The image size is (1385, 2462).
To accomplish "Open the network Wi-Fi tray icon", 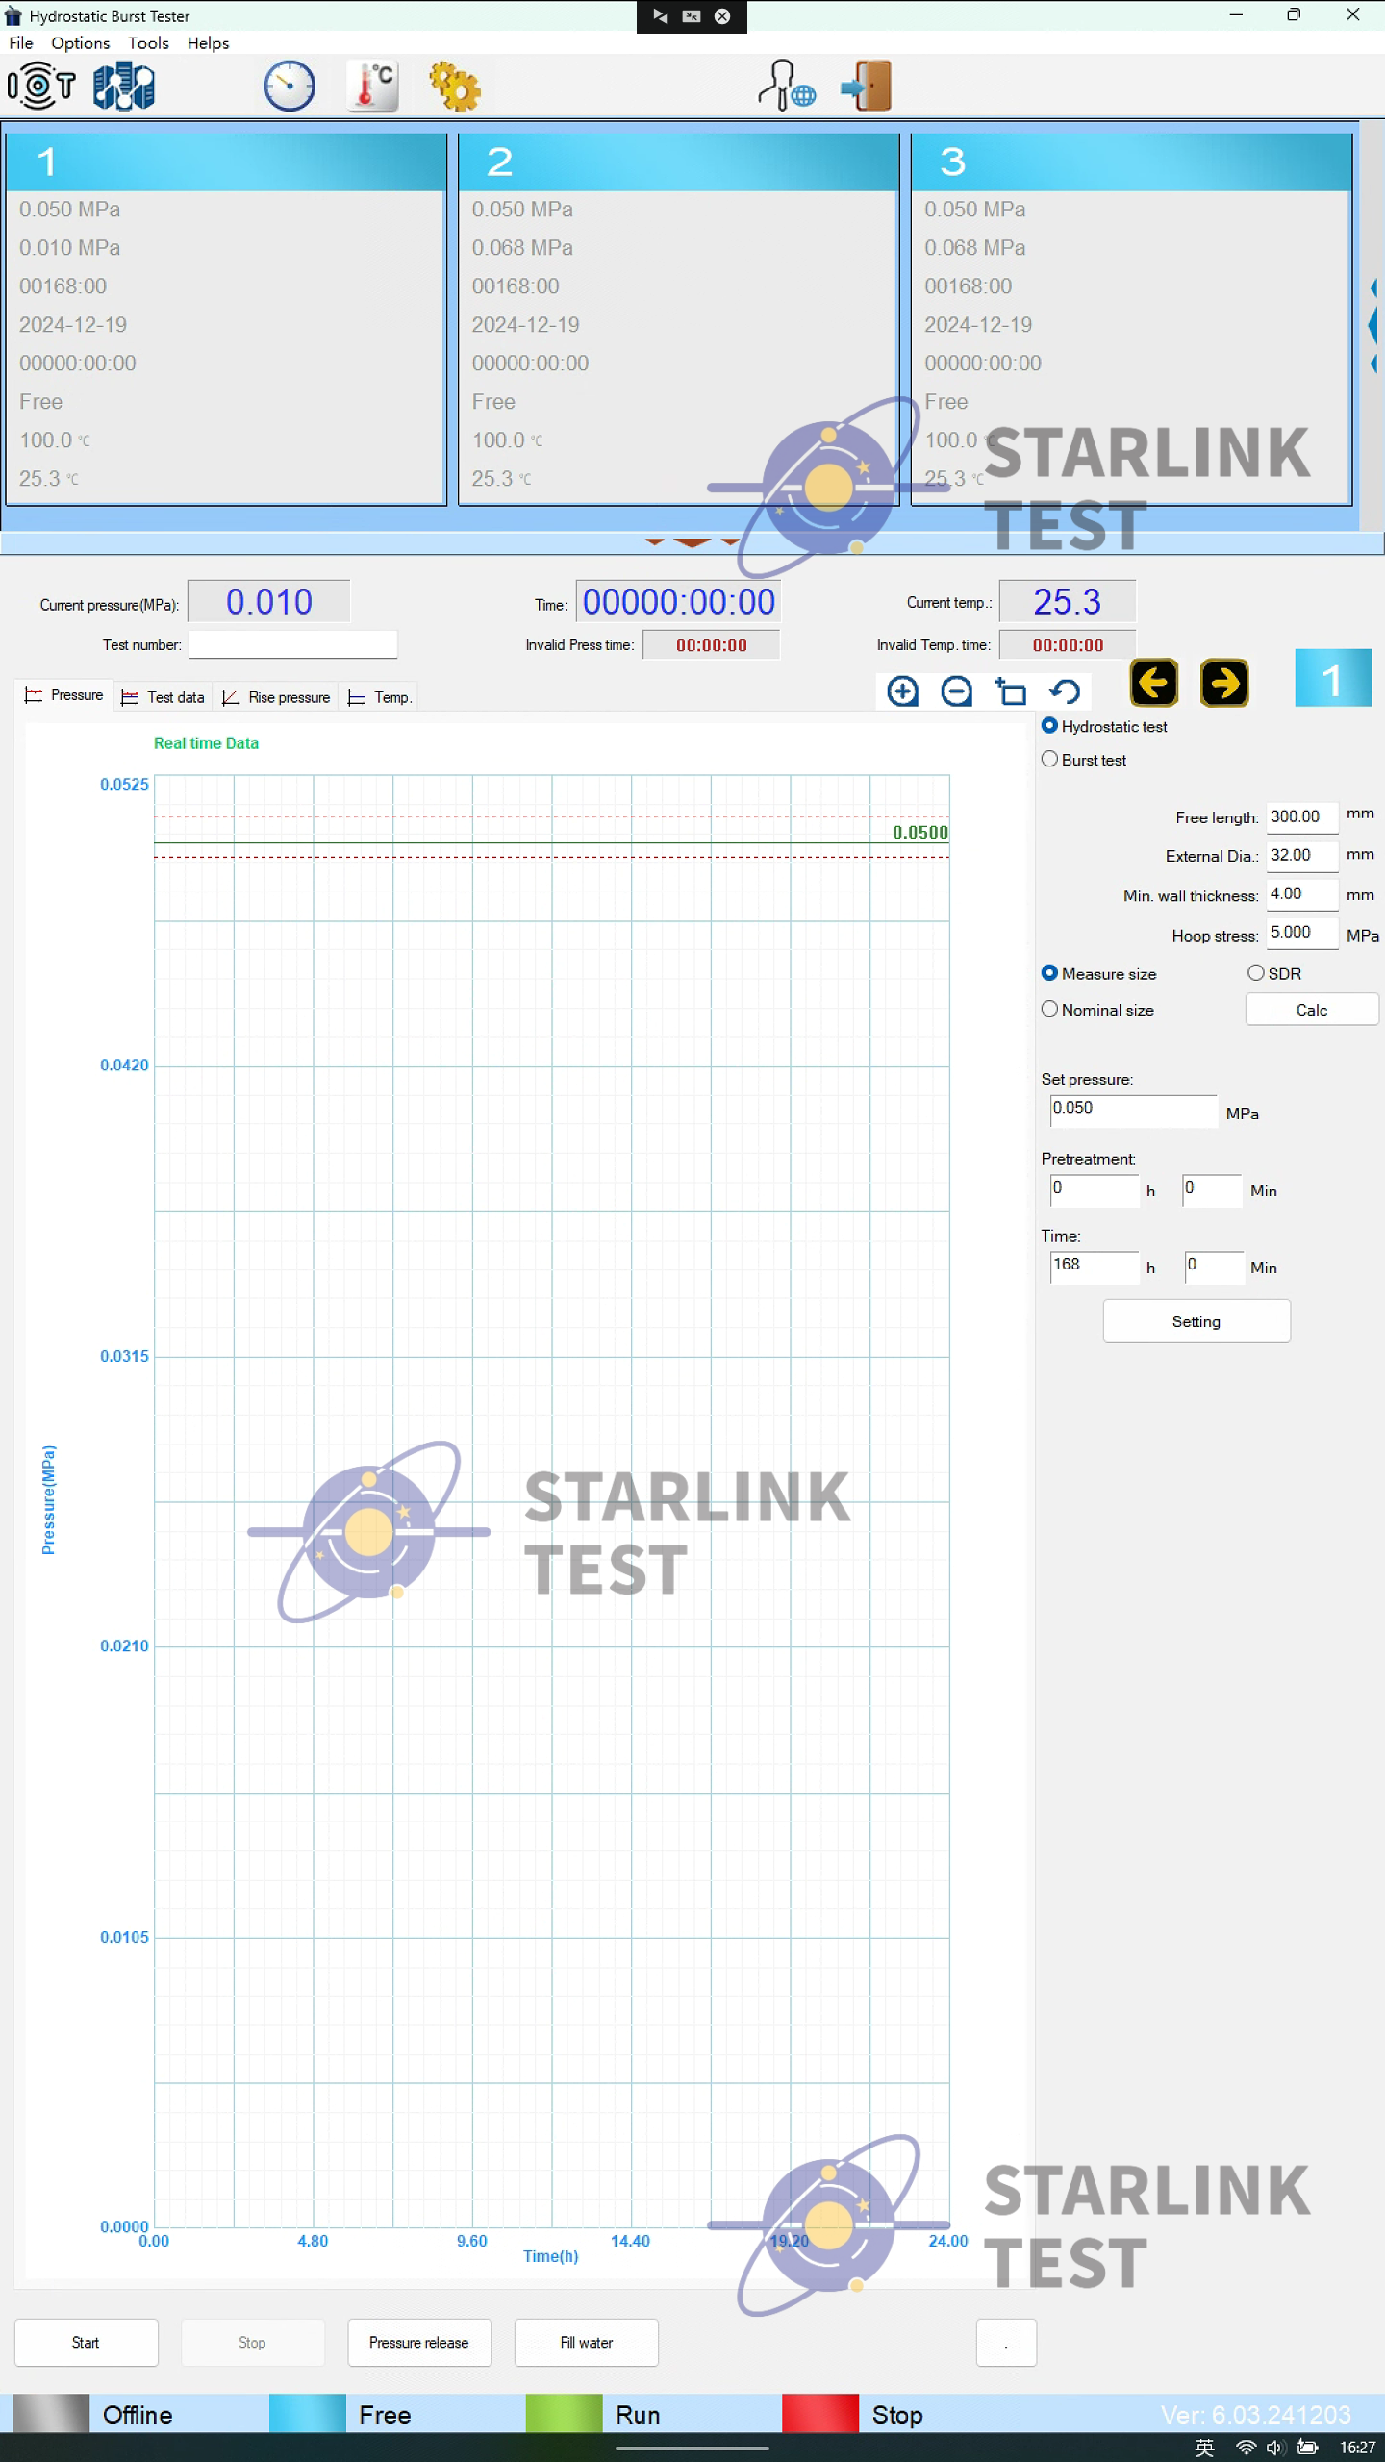I will 1246,2448.
